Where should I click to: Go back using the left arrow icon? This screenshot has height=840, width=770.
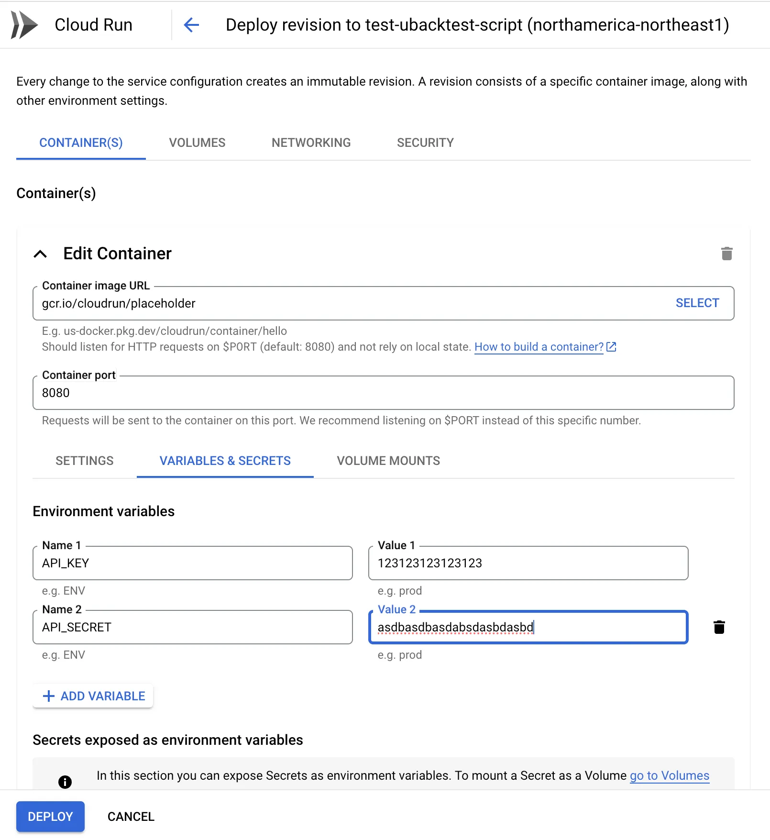tap(191, 25)
